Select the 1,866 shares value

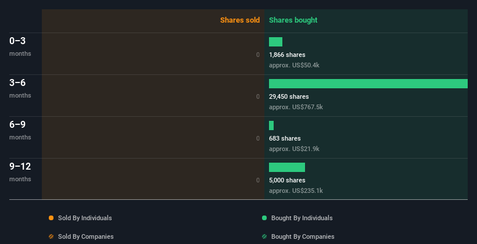tap(287, 55)
